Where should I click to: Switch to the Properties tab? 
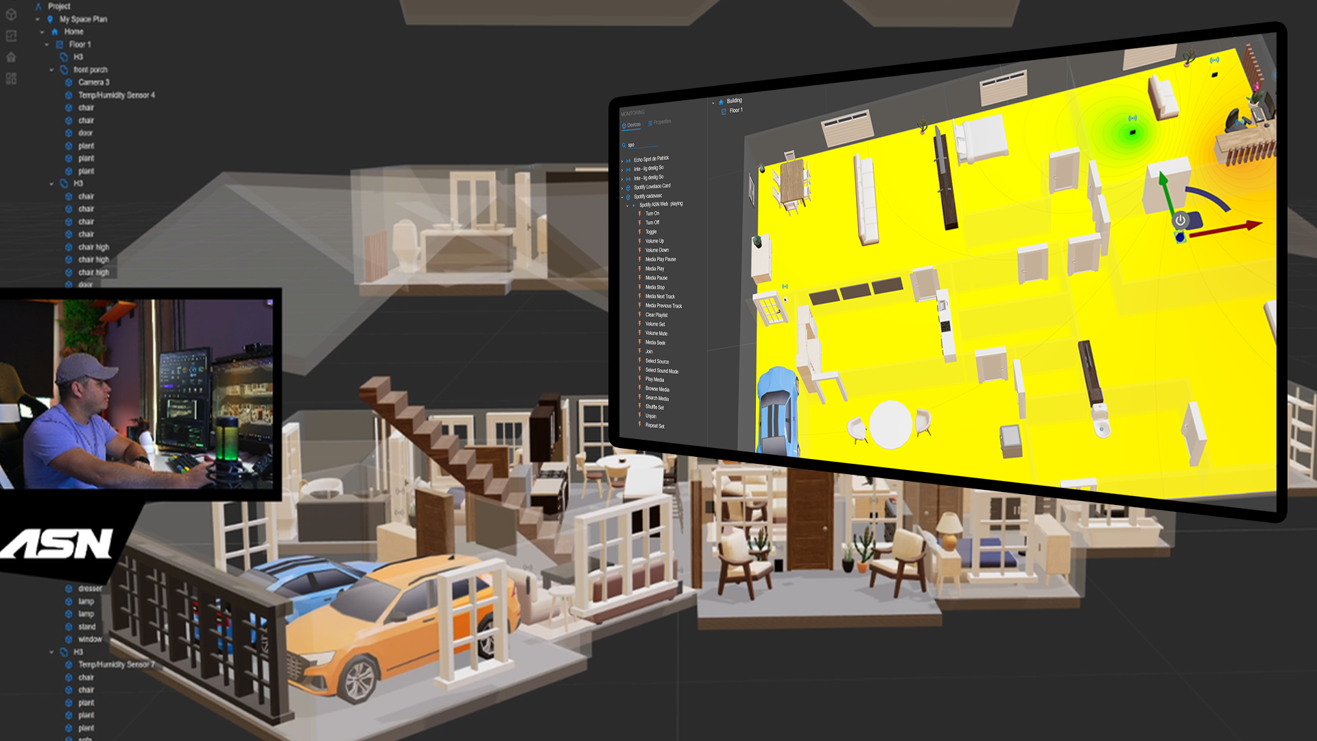point(659,122)
